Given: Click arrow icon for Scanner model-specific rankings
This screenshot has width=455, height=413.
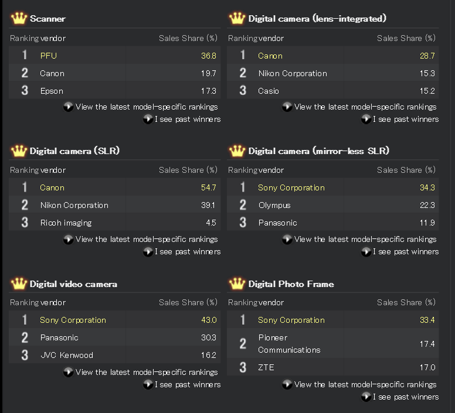Looking at the screenshot, I should click(x=68, y=107).
